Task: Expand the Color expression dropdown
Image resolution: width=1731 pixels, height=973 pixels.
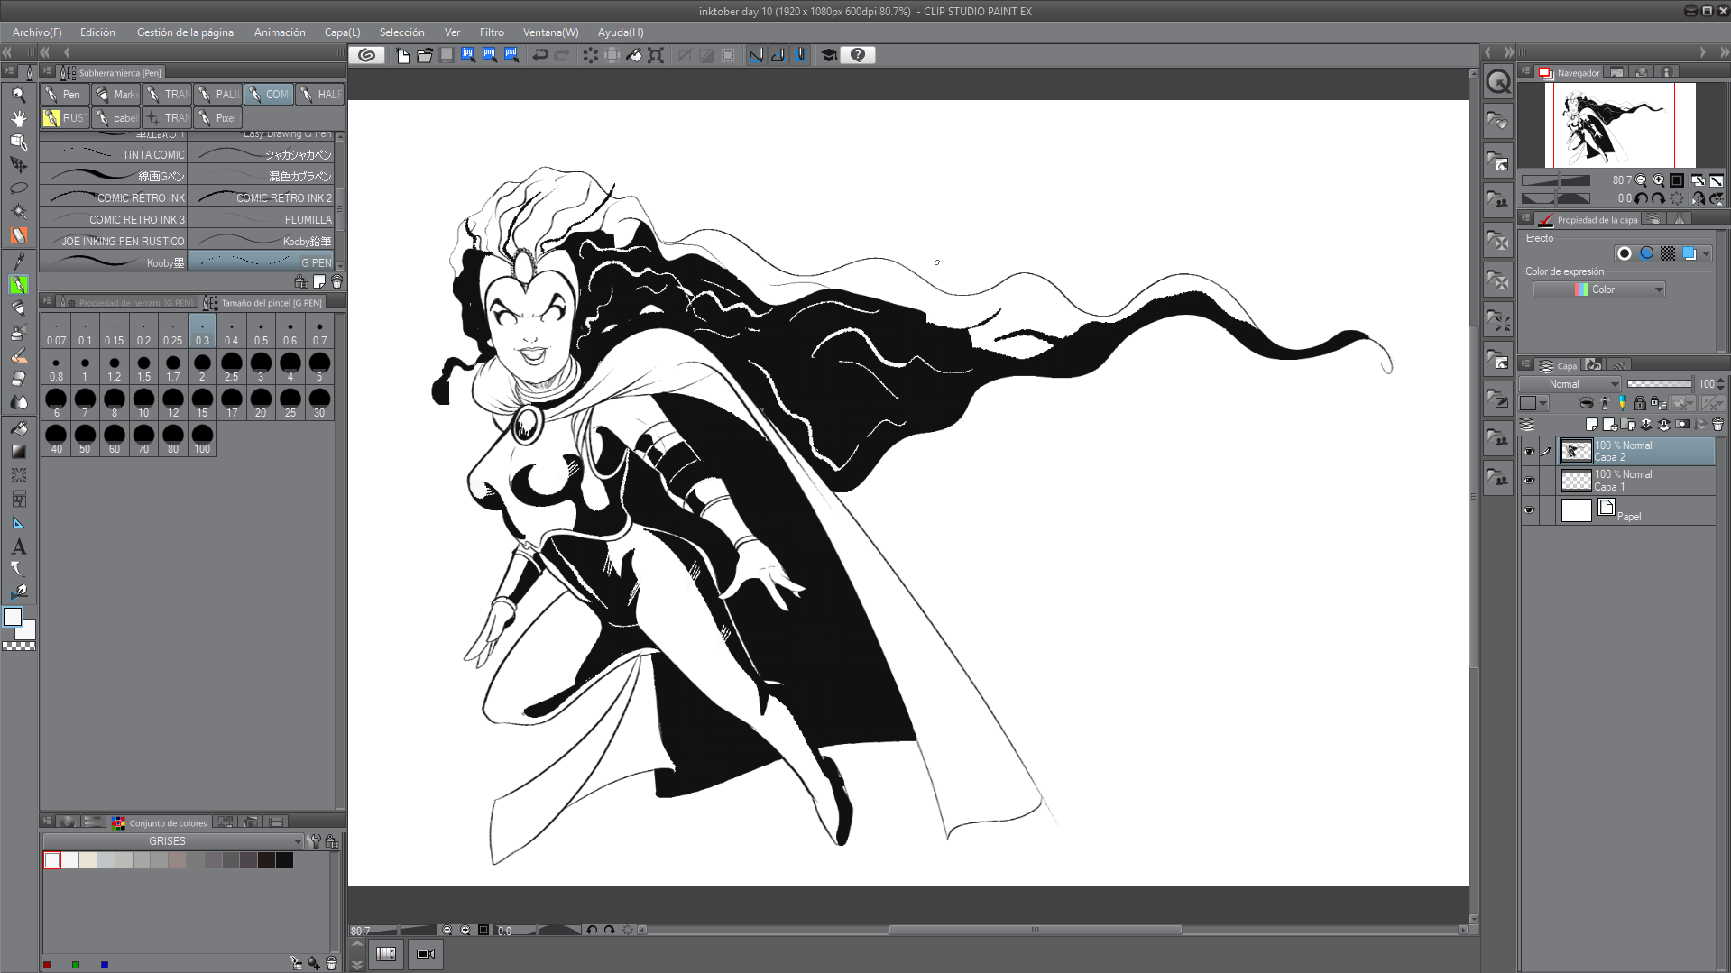Action: (1598, 289)
